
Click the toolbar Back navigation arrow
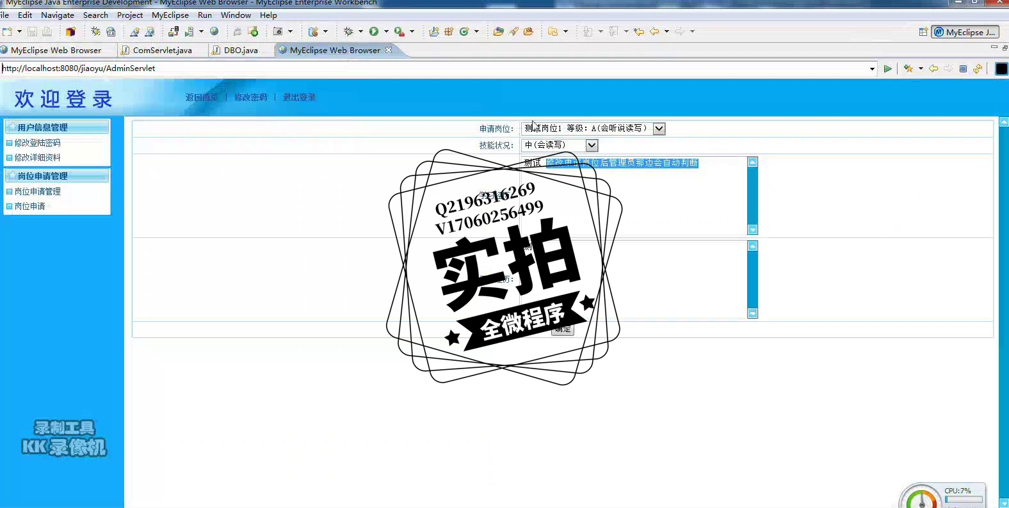pos(654,31)
